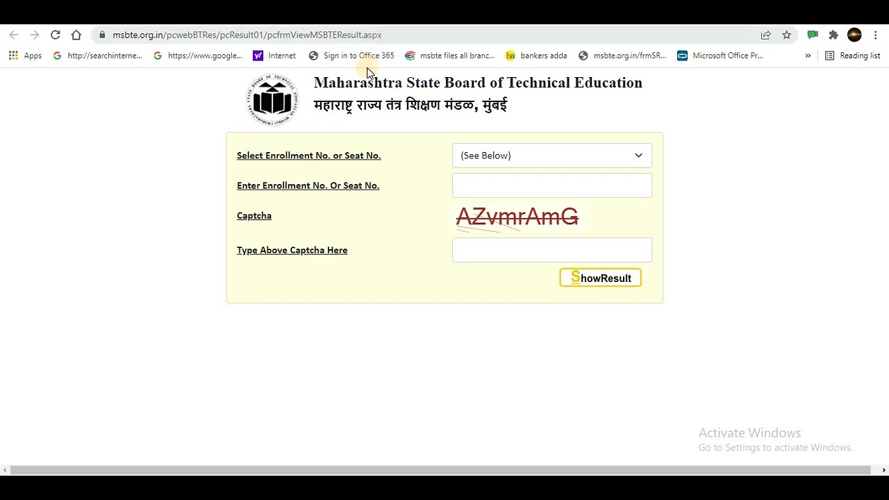Viewport: 889px width, 500px height.
Task: Click the browser forward arrow
Action: pos(34,35)
